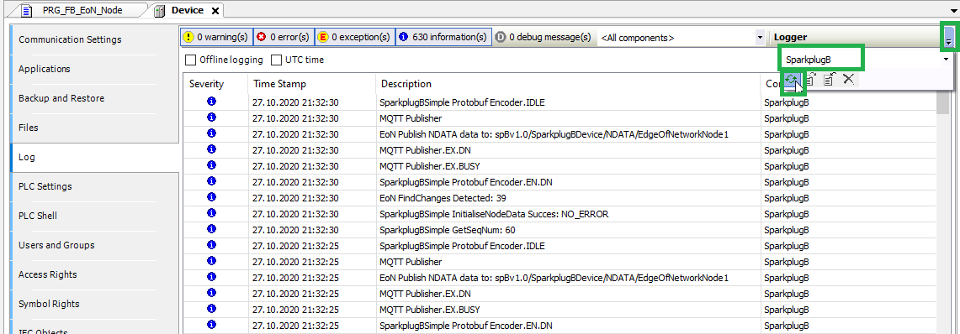Click the export log document icon

(810, 79)
